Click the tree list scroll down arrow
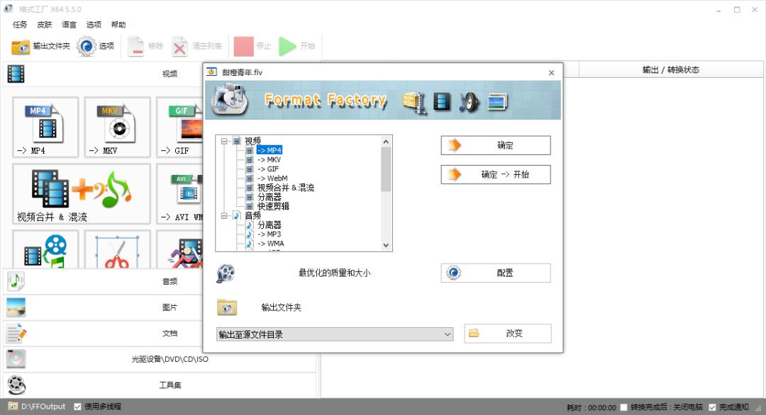 click(x=386, y=245)
